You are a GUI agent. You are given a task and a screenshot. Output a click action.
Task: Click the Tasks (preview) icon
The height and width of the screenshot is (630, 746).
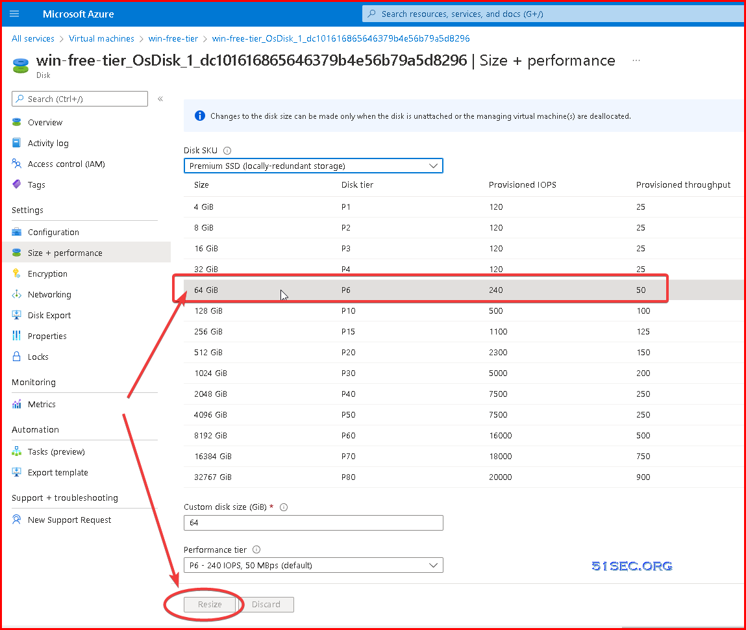(x=17, y=451)
